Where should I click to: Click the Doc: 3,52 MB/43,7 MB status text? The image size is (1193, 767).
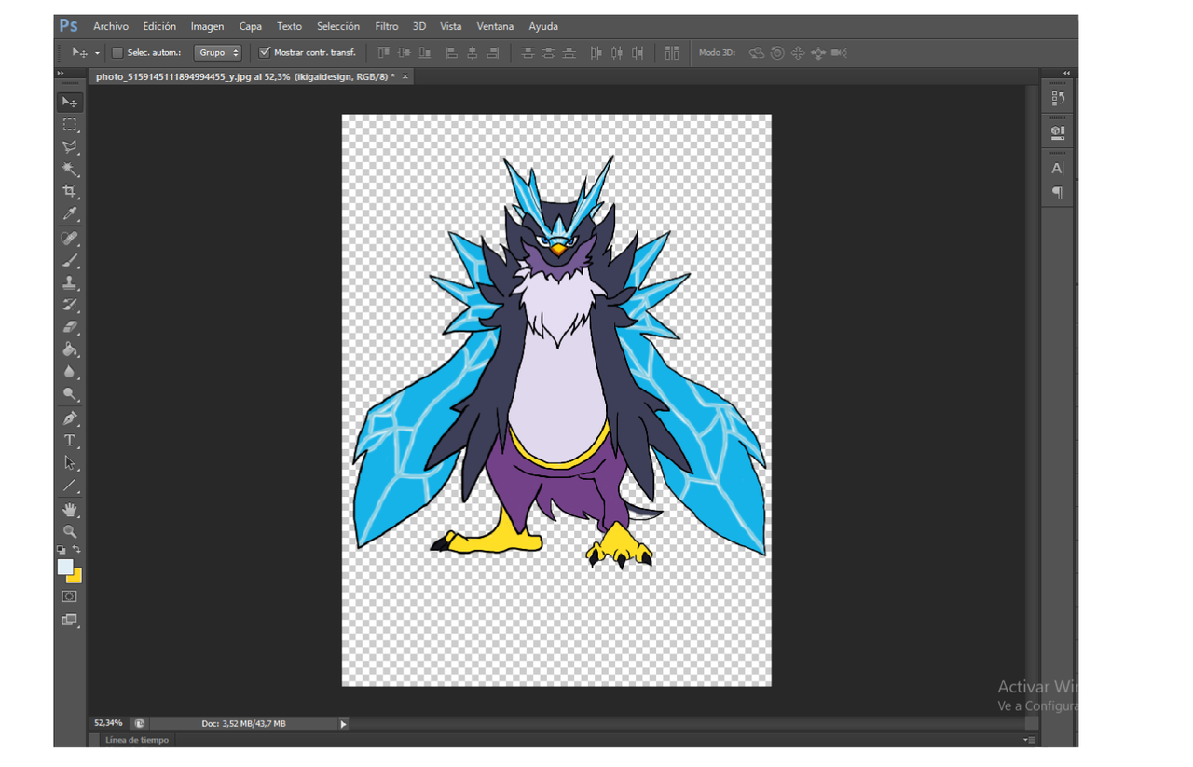(243, 723)
